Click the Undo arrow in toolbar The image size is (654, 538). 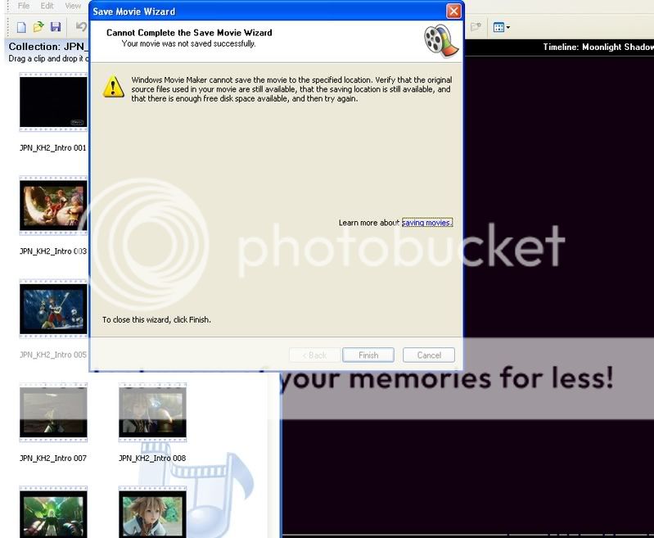pyautogui.click(x=81, y=27)
